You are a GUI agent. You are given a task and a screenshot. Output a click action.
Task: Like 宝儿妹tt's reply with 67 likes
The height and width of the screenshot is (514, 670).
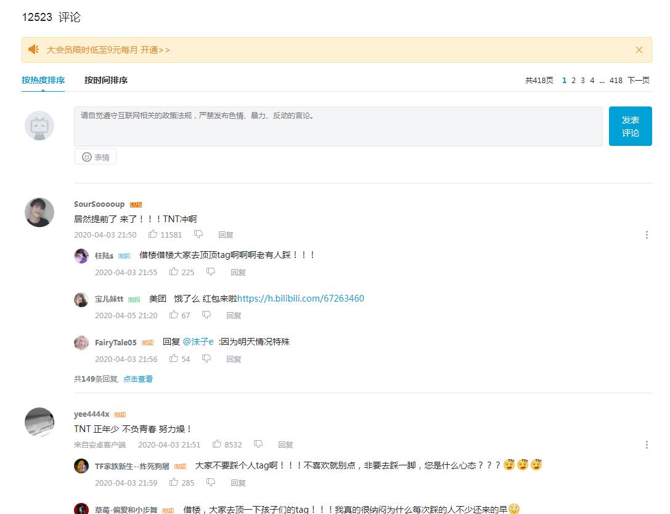174,315
